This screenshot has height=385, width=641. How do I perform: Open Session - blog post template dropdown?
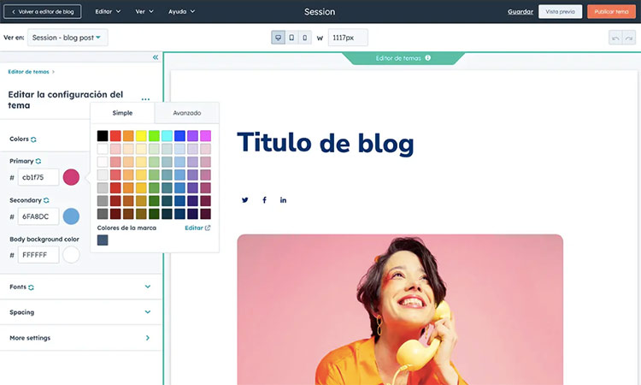(x=68, y=38)
